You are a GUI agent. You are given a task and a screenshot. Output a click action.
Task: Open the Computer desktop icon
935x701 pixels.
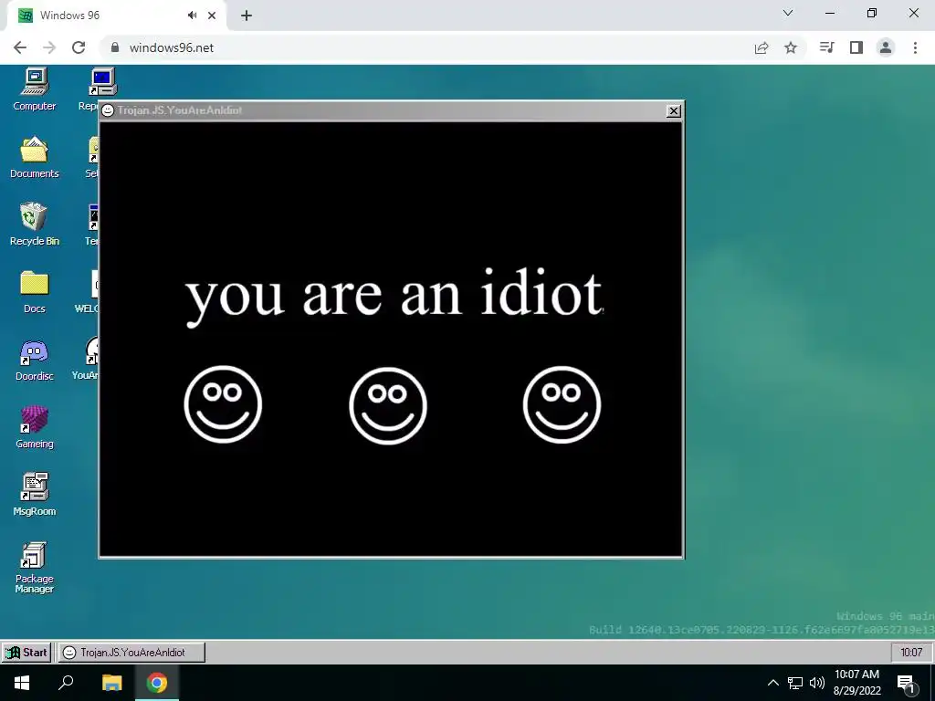pyautogui.click(x=35, y=89)
